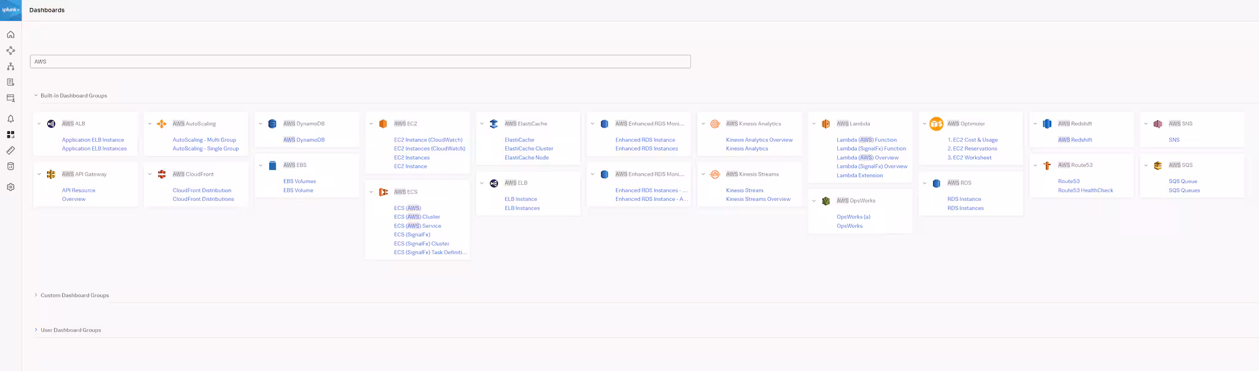Image resolution: width=1259 pixels, height=371 pixels.
Task: Expand the User Dashboard Groups section
Action: (x=36, y=330)
